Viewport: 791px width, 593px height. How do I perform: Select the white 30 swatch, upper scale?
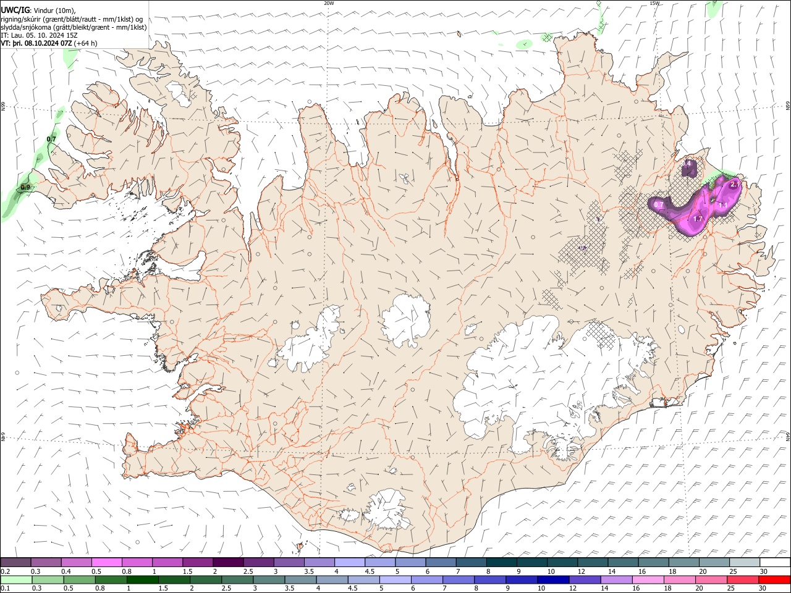pyautogui.click(x=775, y=562)
